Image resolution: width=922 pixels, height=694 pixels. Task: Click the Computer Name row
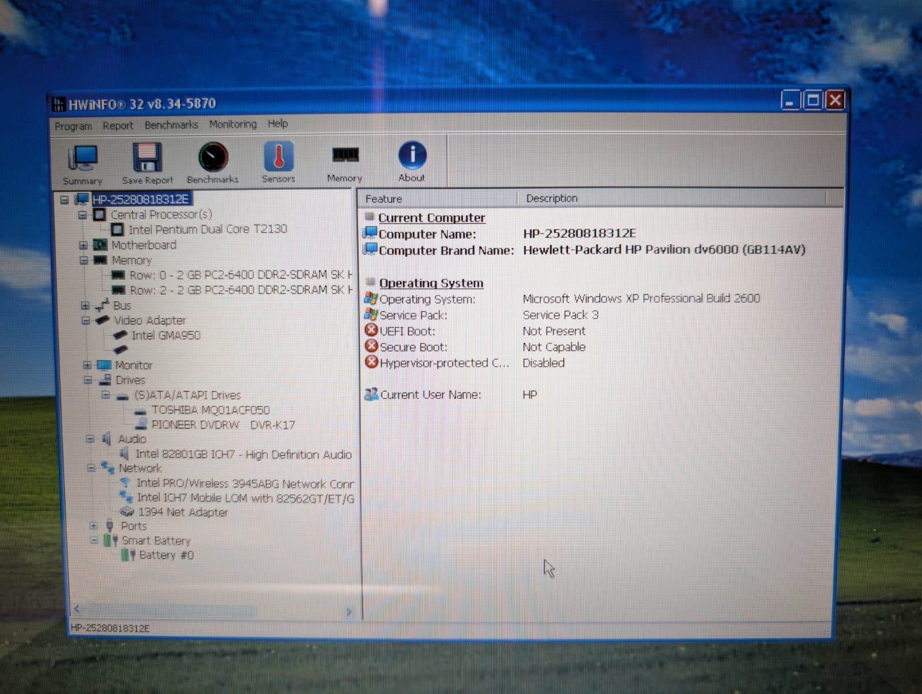pos(500,233)
